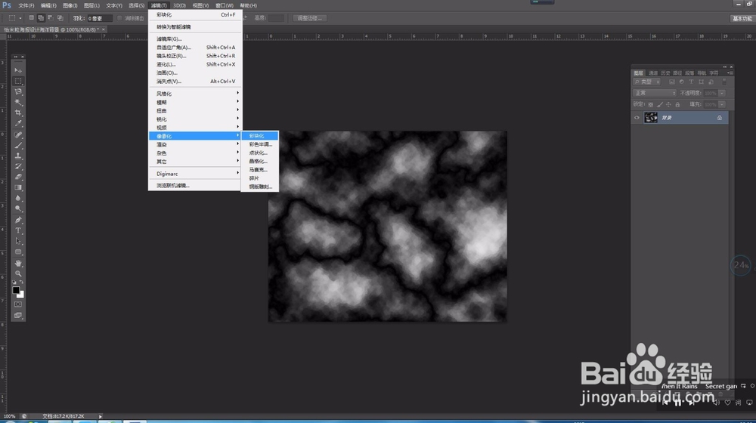This screenshot has height=423, width=756.
Task: Change the screen mode
Action: point(18,316)
